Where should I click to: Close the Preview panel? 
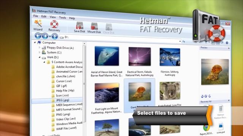tap(229, 48)
